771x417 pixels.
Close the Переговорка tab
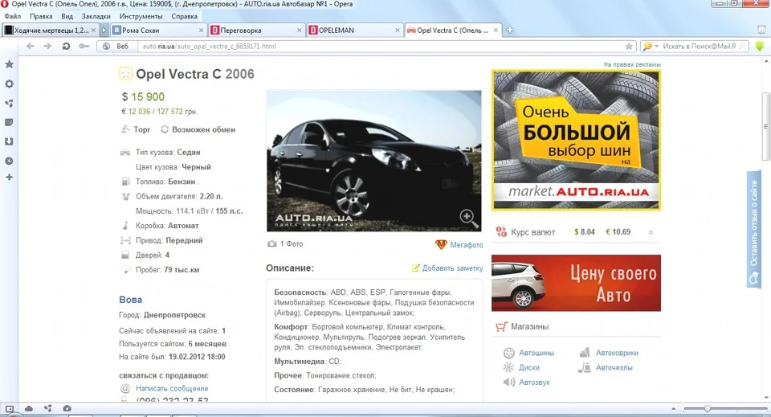pos(299,30)
